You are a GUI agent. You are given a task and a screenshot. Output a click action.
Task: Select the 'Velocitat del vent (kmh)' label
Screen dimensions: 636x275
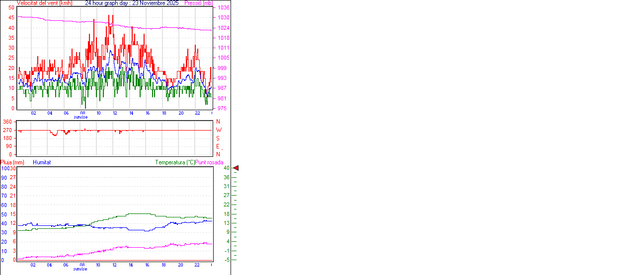44,3
